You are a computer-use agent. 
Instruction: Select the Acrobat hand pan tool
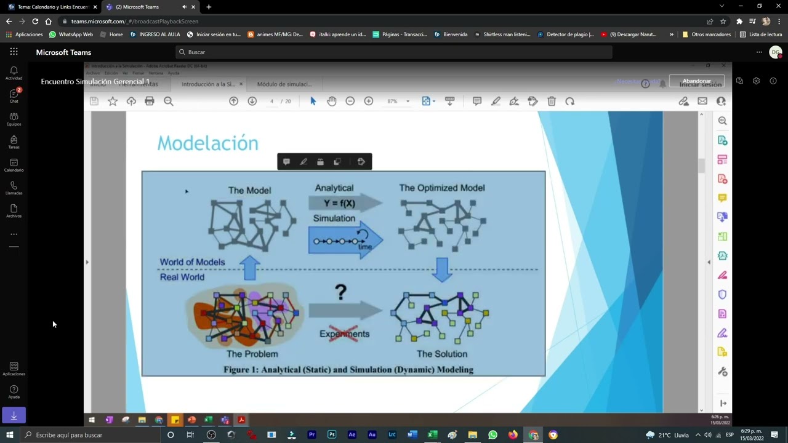point(331,101)
